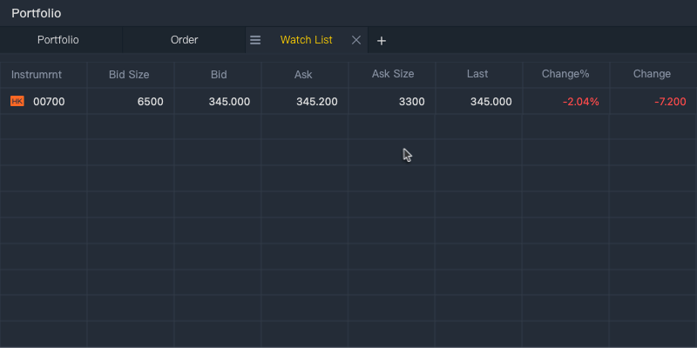Sort by Bid Size column header
Screen dimensions: 697x348
click(x=129, y=75)
